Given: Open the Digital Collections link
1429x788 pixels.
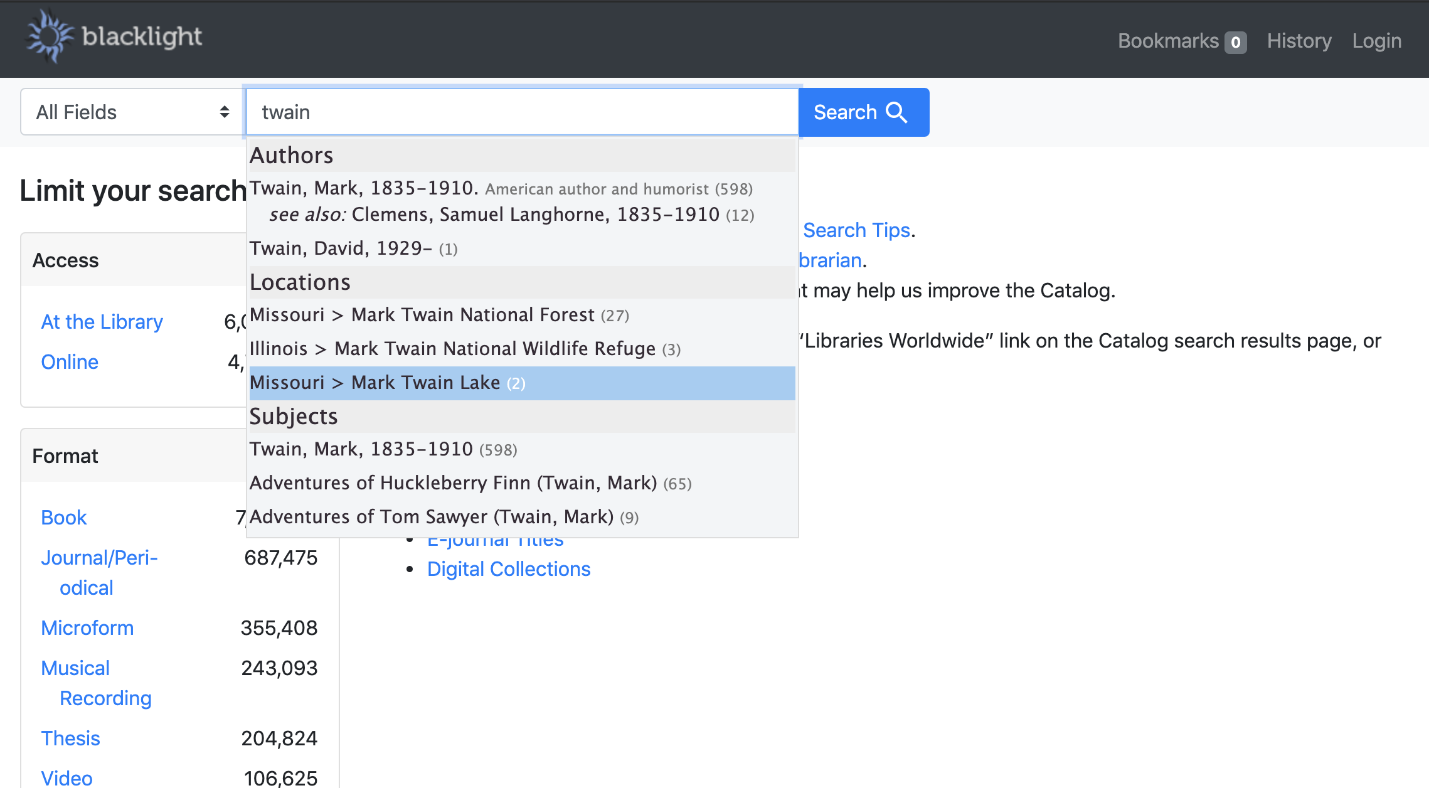Looking at the screenshot, I should pos(508,569).
